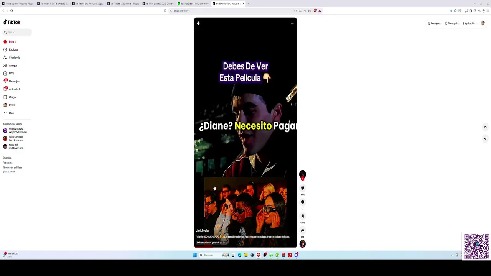Open the davichuelas username on the video
Viewport: 491px width, 276px height.
point(203,230)
